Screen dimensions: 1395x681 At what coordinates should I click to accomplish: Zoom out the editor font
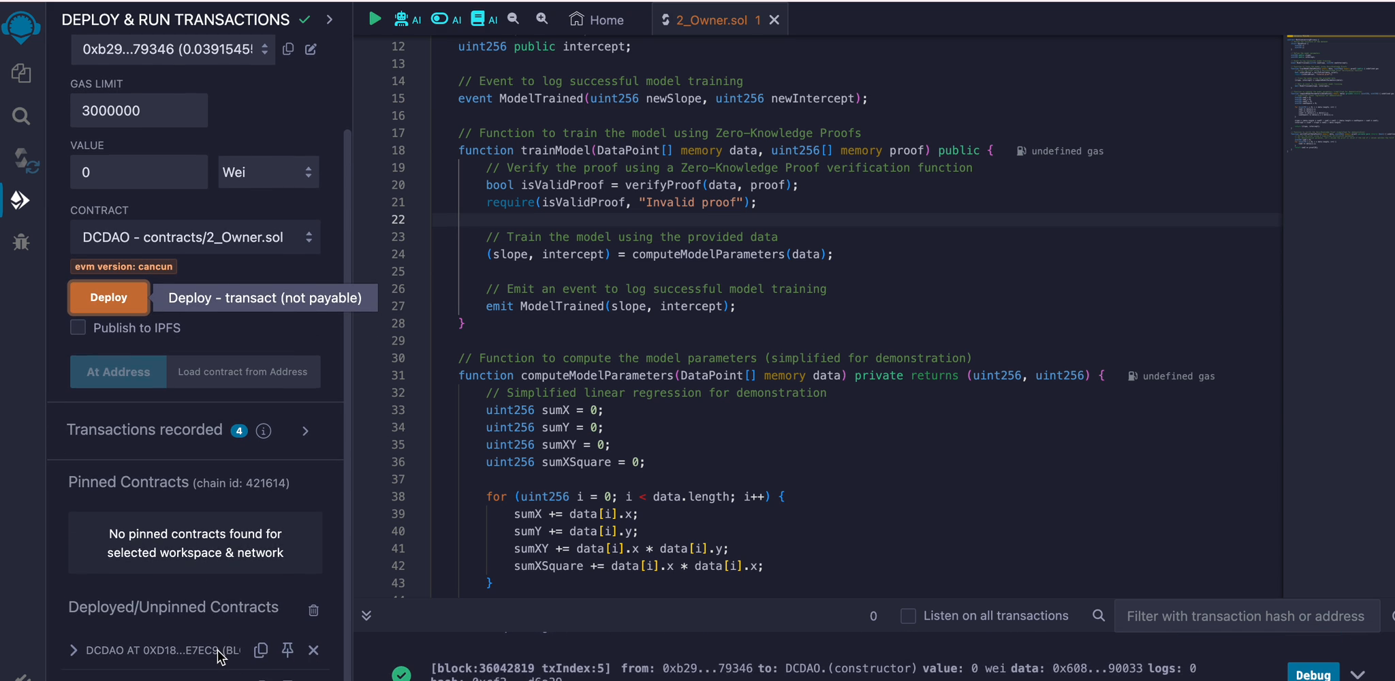coord(514,19)
